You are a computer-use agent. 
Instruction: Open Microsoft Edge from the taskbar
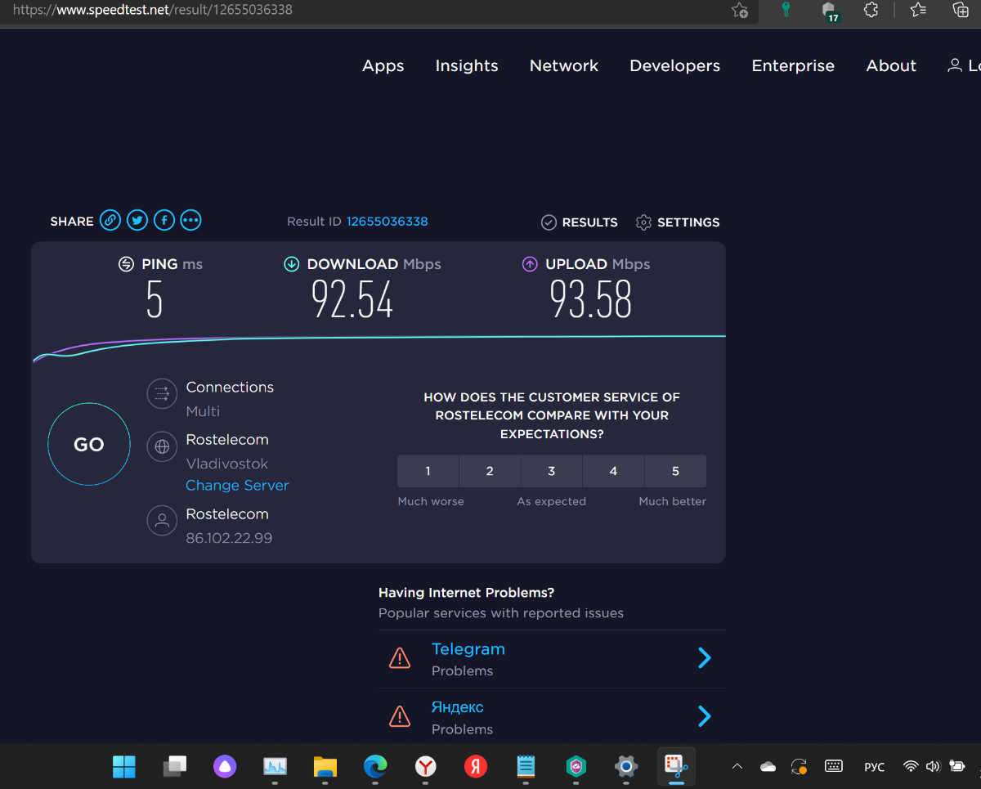(x=375, y=766)
